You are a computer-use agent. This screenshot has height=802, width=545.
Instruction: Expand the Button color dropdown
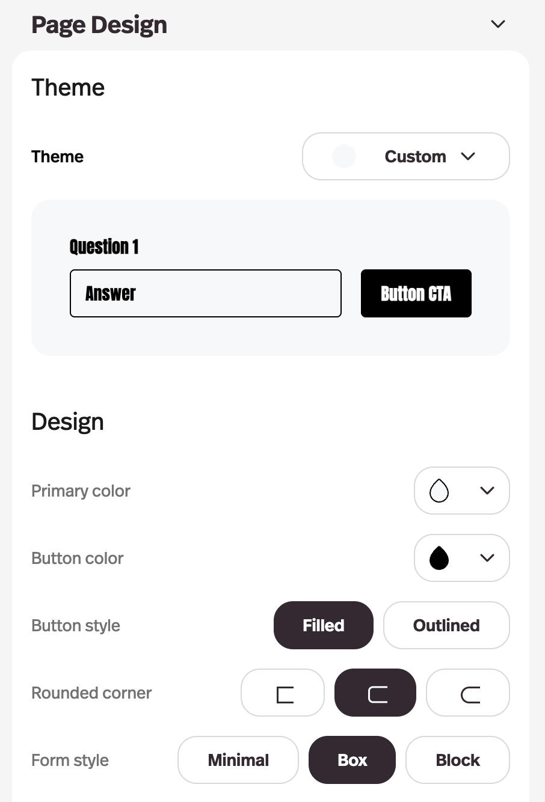[x=487, y=558]
